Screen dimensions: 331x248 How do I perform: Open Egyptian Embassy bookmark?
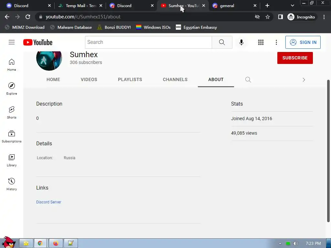196,27
